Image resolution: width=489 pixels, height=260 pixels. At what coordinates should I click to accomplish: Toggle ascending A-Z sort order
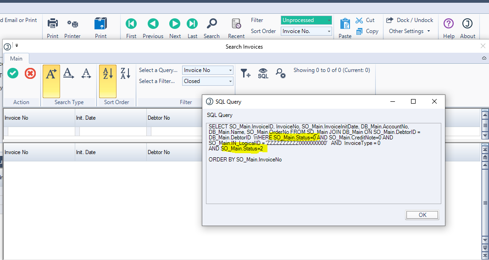[108, 73]
